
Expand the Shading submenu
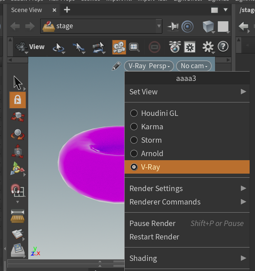(187, 258)
